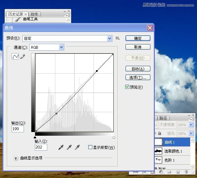This screenshot has width=197, height=178.
Task: Close the Curves dialog
Action: coord(150,28)
